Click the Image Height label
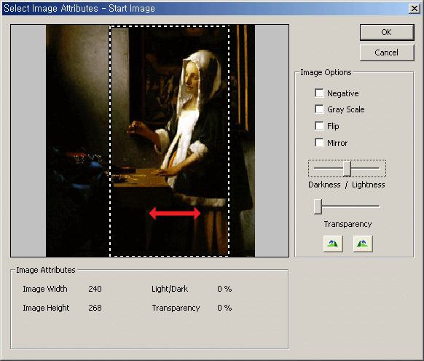Screen dimensions: 424x361 tap(46, 308)
